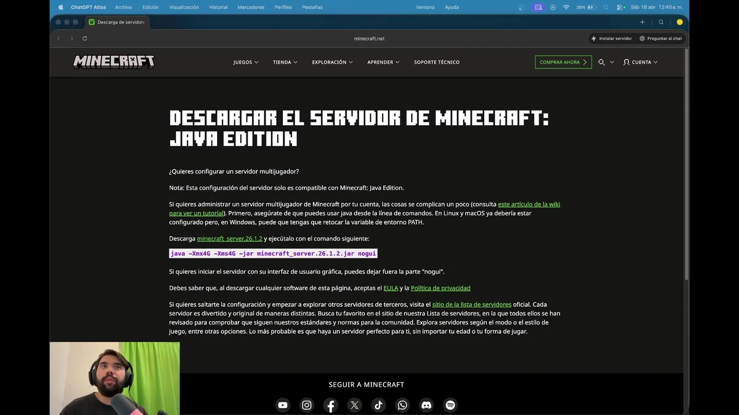Open Minecraft's Discord icon
The width and height of the screenshot is (739, 415).
427,405
